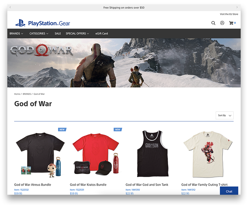Expand the SPECIAL OFFERS menu

tap(77, 33)
